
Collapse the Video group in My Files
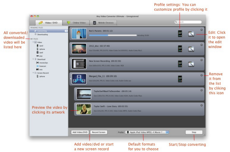point(33,42)
